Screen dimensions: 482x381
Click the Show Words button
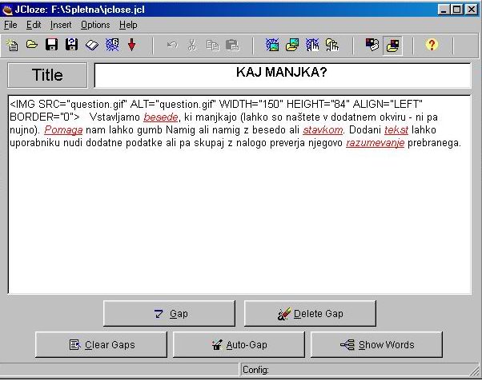376,345
